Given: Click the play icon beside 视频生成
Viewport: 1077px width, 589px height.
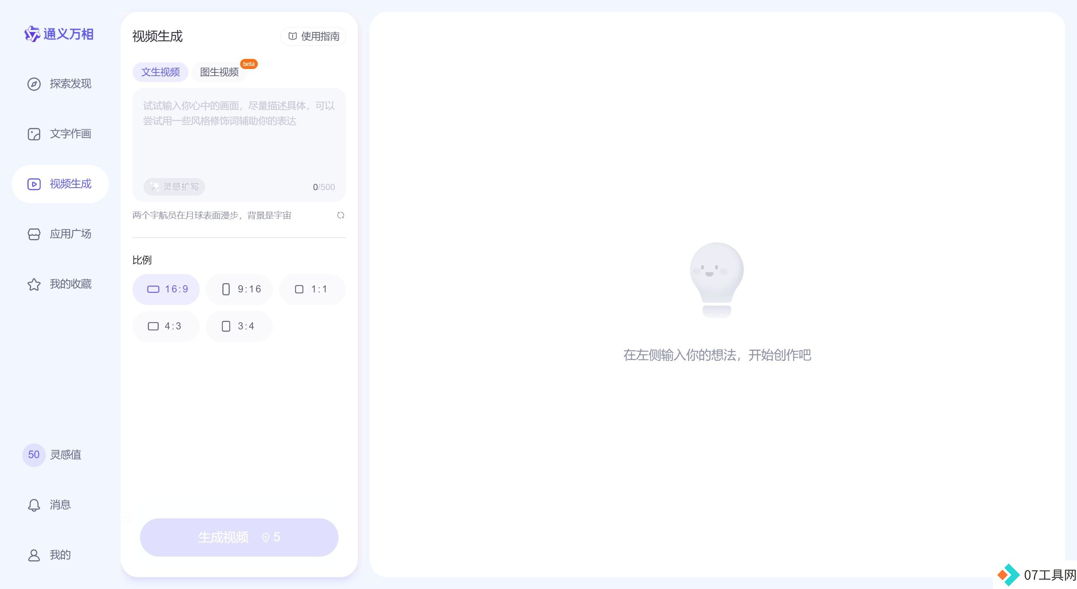Looking at the screenshot, I should (34, 184).
